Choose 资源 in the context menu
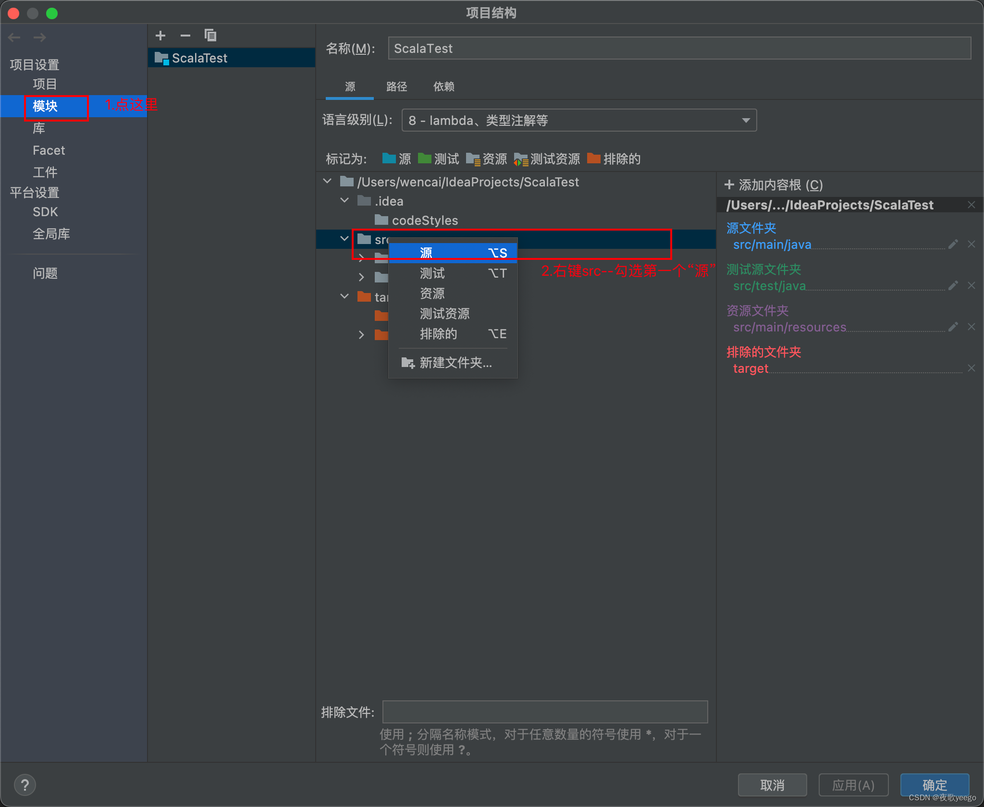984x807 pixels. pyautogui.click(x=453, y=293)
